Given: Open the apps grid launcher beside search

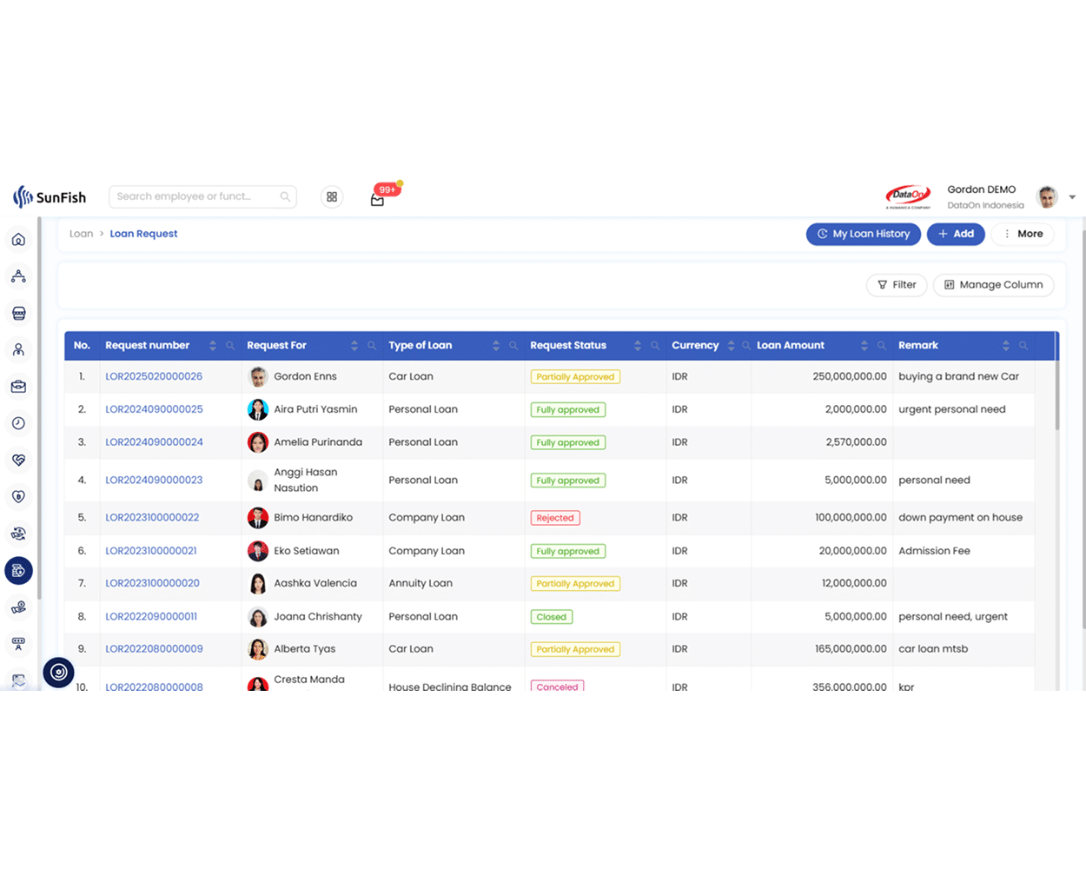Looking at the screenshot, I should click(x=332, y=196).
